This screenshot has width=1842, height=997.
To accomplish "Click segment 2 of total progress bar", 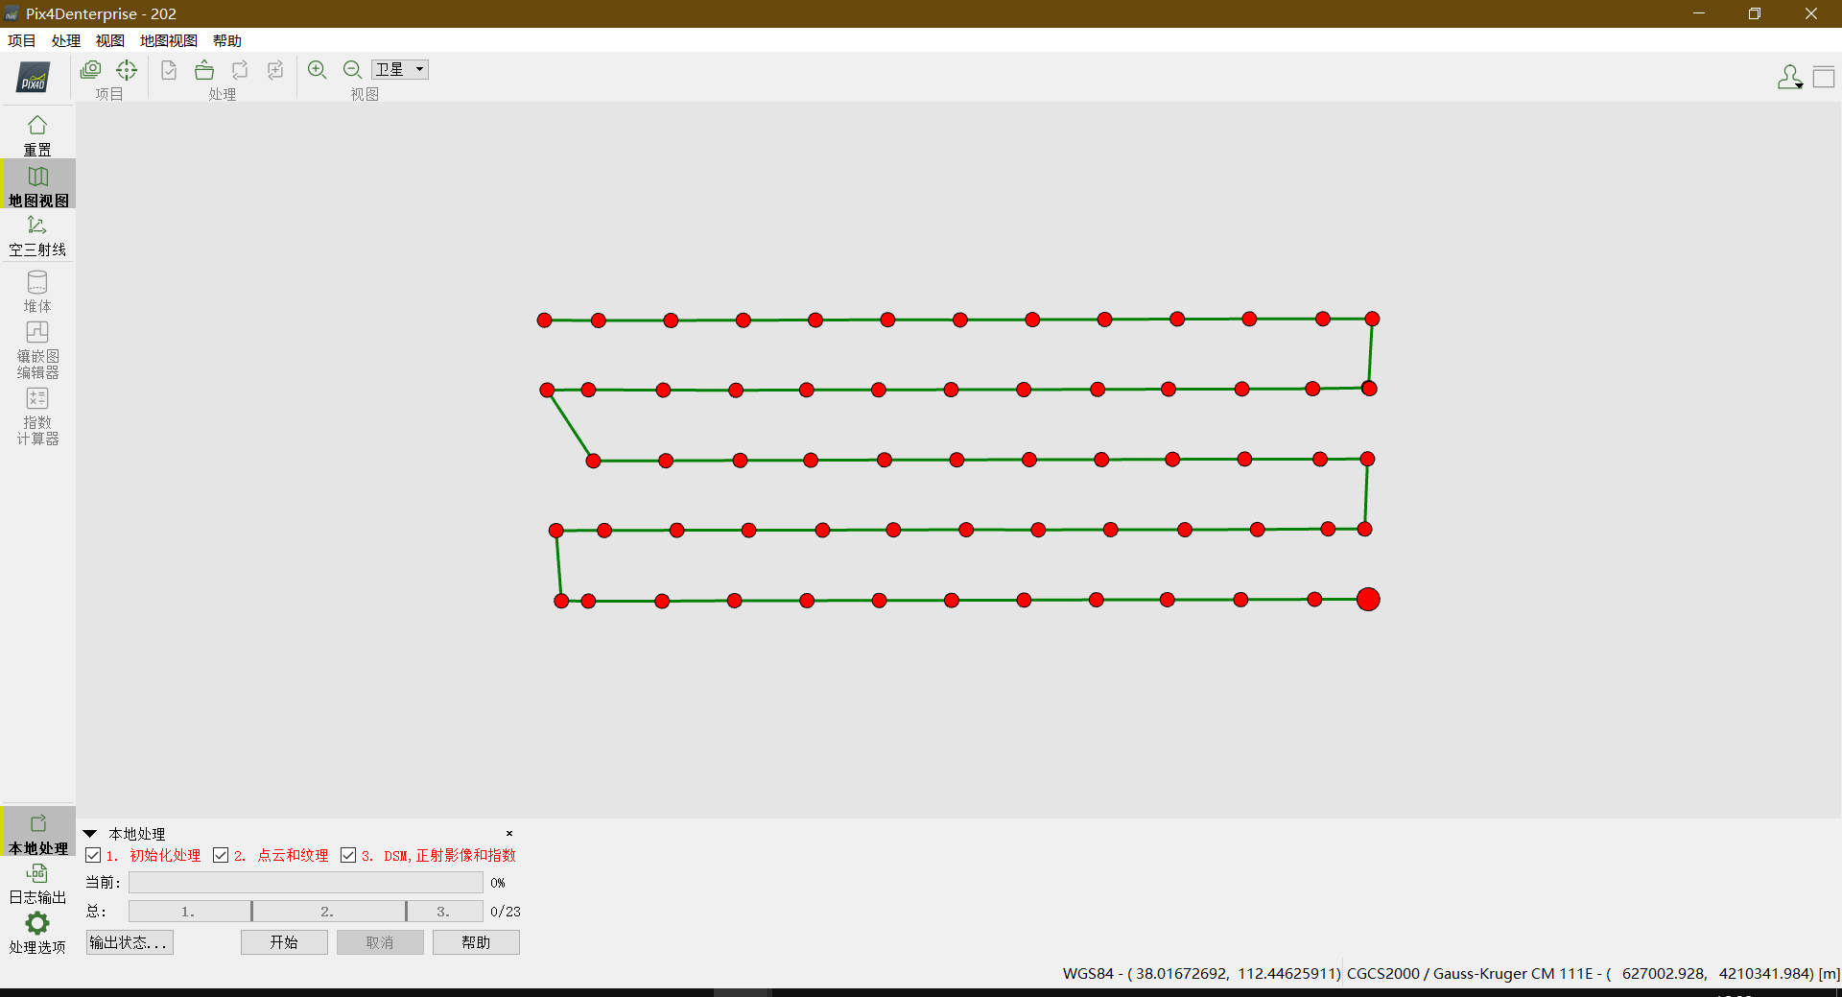I will pos(329,912).
